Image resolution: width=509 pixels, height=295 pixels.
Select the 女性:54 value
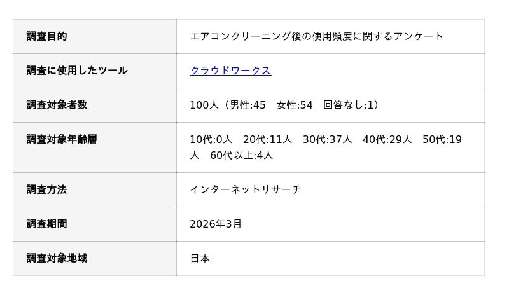click(295, 105)
